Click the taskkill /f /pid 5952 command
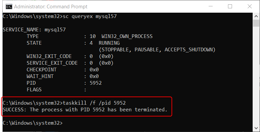The image size is (260, 132). (x=94, y=103)
